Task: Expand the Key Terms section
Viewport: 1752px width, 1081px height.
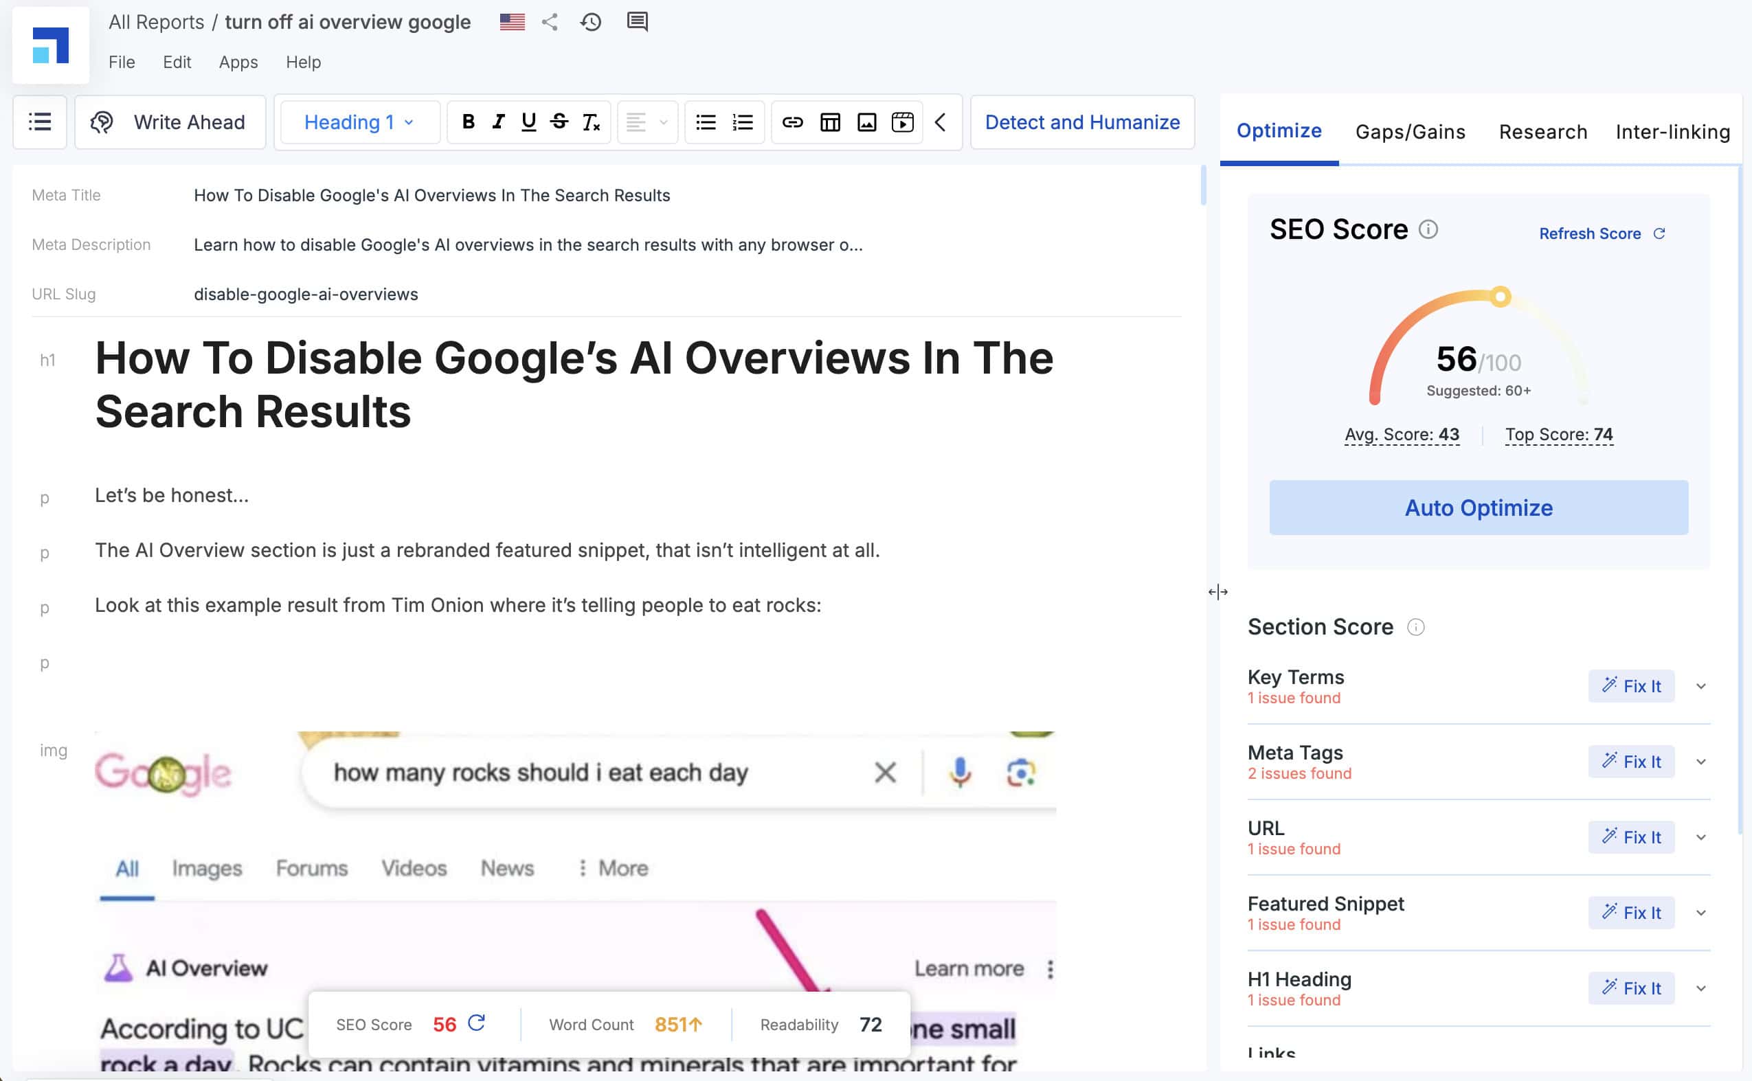Action: (x=1700, y=686)
